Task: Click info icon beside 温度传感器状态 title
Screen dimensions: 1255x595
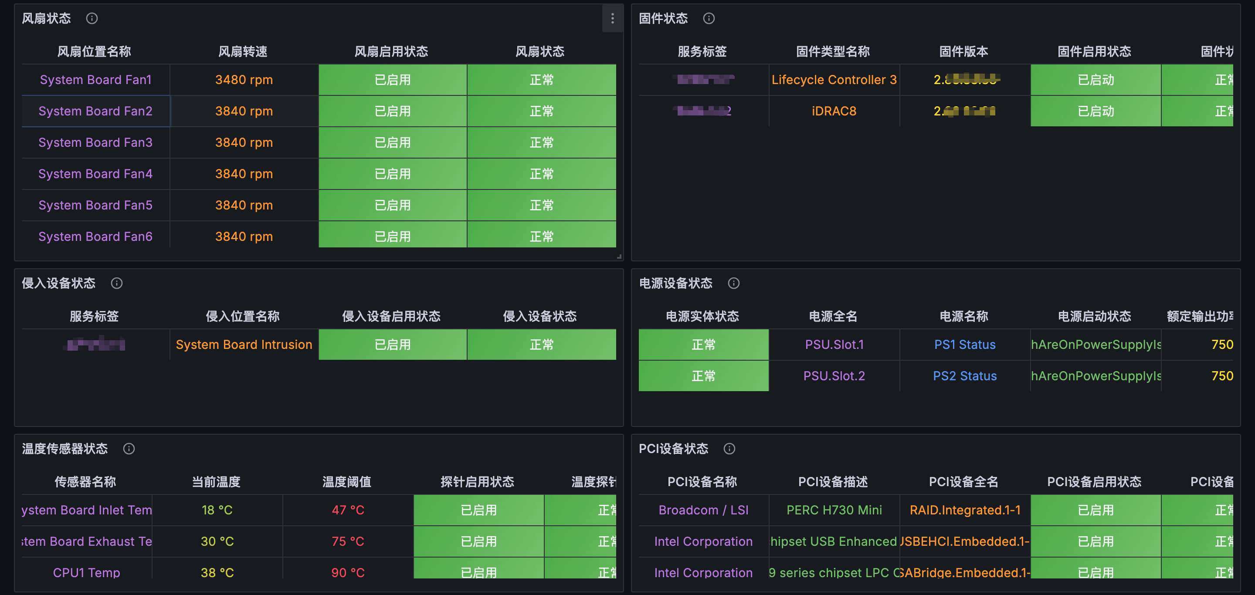Action: [129, 449]
